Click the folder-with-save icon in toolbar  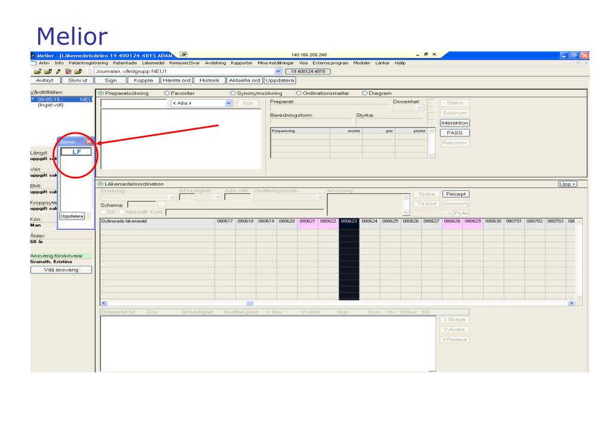[x=48, y=72]
